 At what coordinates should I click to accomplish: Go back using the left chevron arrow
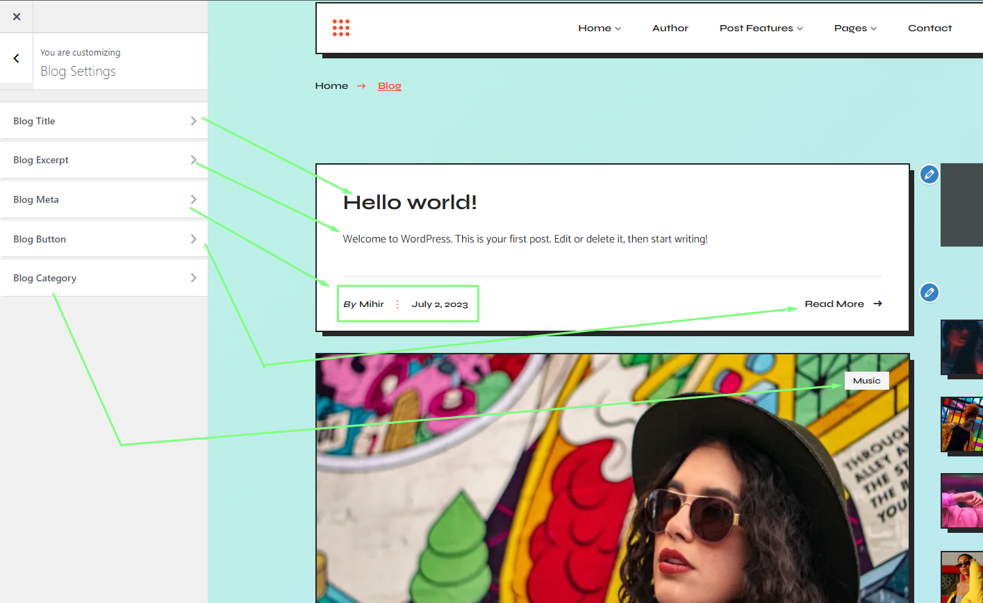[17, 58]
